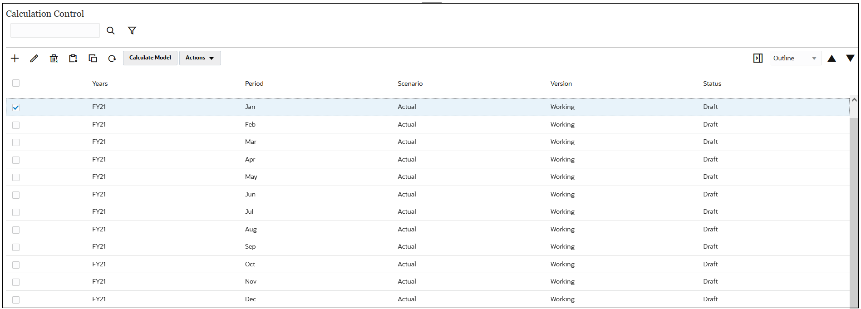The width and height of the screenshot is (861, 309).
Task: Click the search input field
Action: [x=55, y=30]
